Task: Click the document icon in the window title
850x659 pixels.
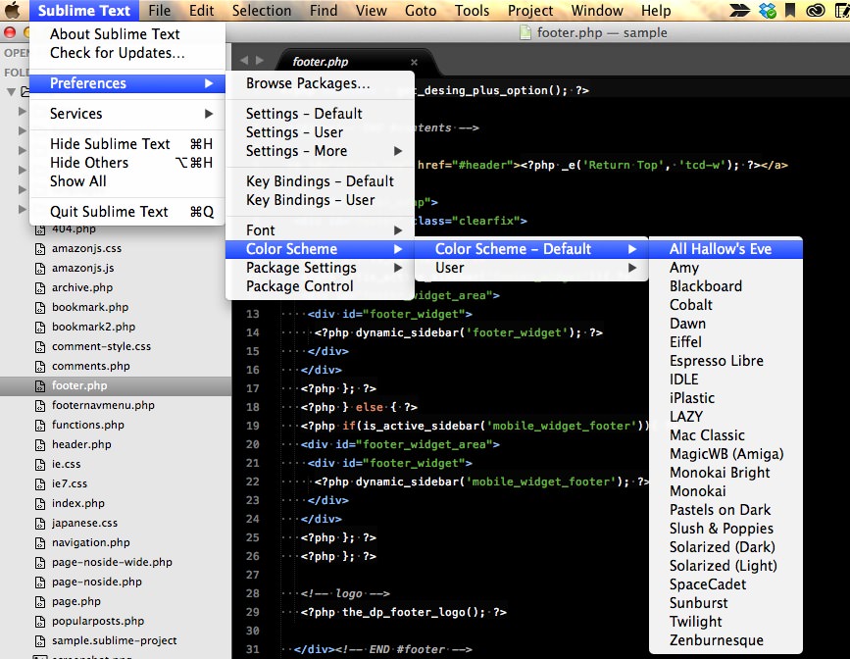Action: click(525, 32)
